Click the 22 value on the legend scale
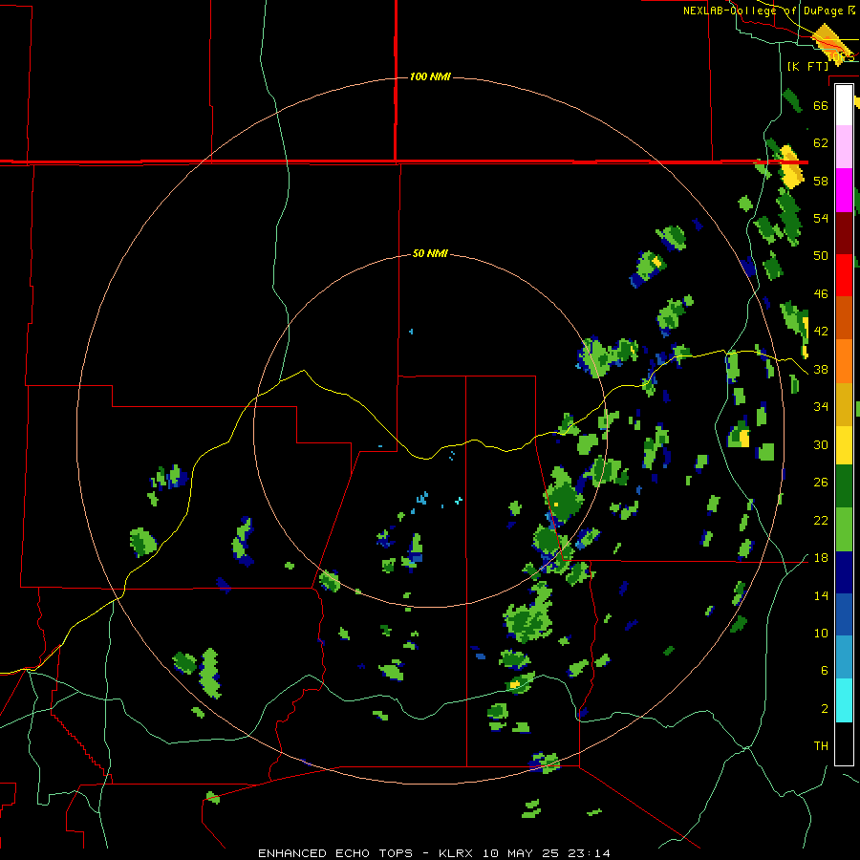 coord(821,520)
